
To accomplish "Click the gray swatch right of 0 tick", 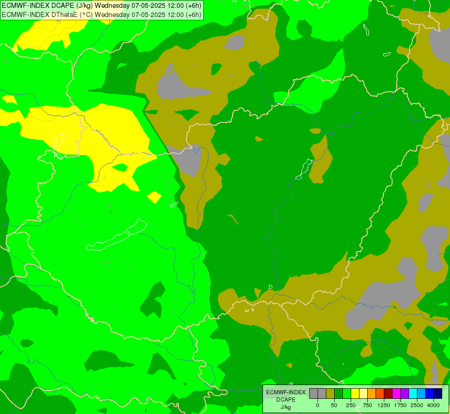I will [x=322, y=394].
